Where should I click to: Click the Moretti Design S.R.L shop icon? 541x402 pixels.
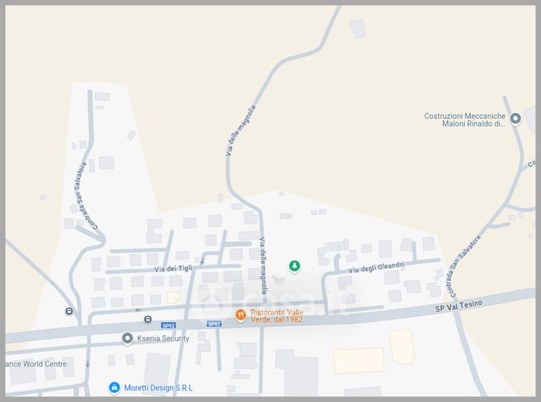(114, 388)
